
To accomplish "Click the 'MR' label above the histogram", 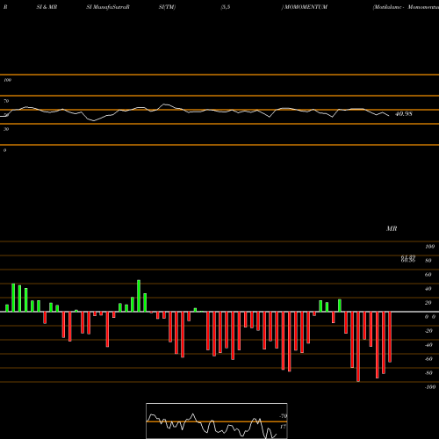I will click(392, 228).
